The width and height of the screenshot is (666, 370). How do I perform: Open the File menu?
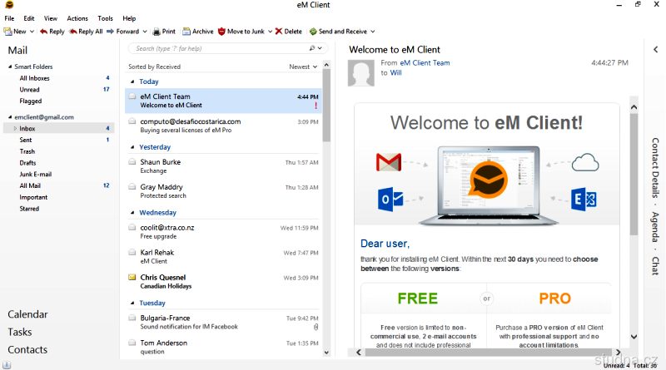(9, 18)
